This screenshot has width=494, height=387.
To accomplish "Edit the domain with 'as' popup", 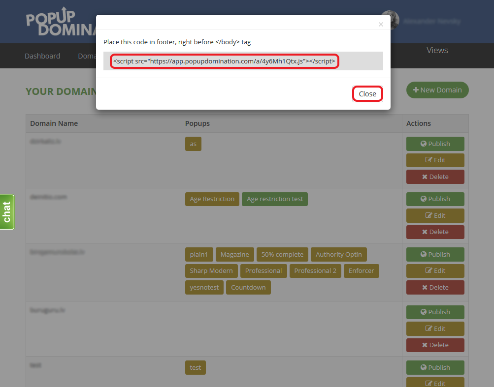I will tap(435, 160).
